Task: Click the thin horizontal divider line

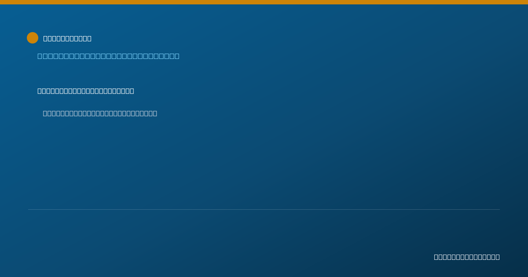Action: click(264, 209)
